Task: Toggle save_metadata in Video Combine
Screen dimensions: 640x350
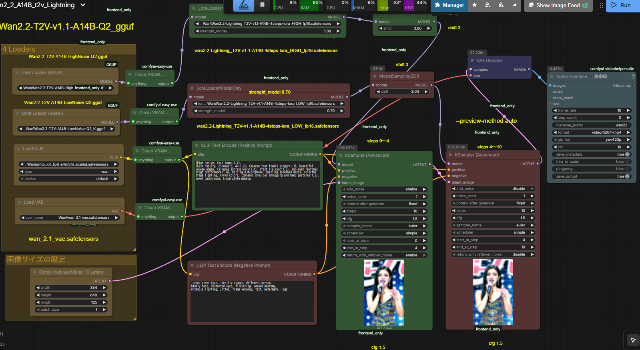Action: [x=627, y=154]
